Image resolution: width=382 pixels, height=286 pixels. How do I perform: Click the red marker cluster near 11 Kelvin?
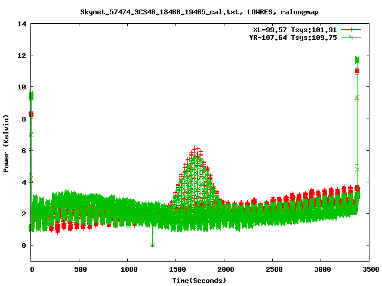[x=358, y=71]
